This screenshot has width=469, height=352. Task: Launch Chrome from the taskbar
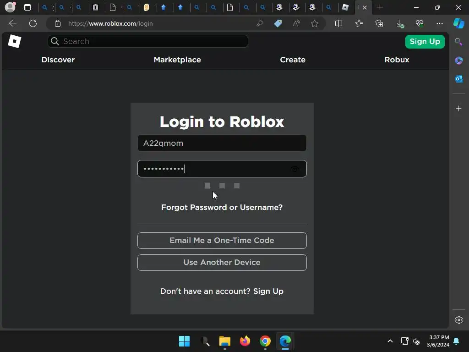[x=265, y=341]
